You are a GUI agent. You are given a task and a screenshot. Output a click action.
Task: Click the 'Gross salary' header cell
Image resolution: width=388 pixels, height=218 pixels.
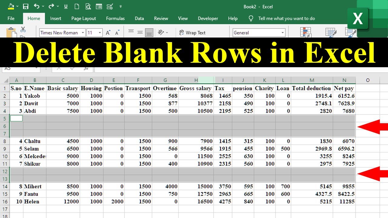[x=196, y=88]
